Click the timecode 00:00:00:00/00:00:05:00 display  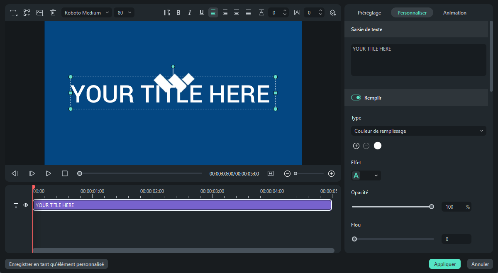[x=234, y=174]
